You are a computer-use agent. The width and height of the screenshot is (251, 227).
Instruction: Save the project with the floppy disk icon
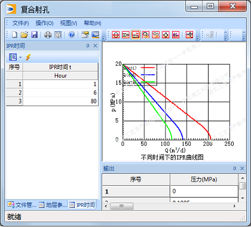click(35, 35)
